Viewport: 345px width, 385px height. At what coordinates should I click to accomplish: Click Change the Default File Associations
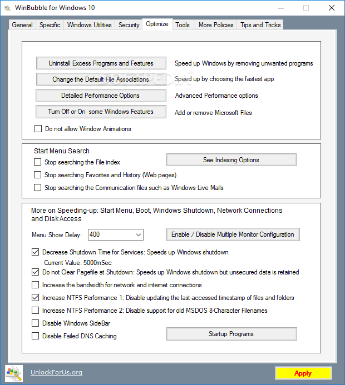click(x=101, y=79)
